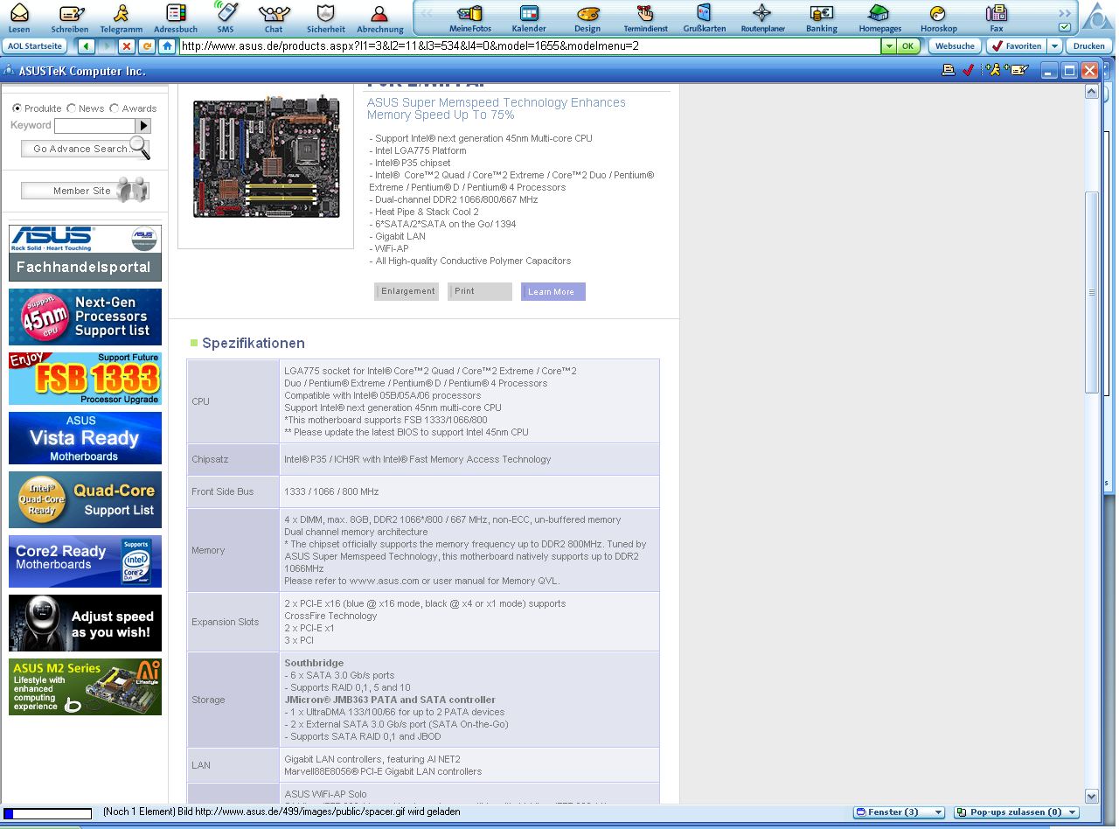Add page to Telegramm via running-man plus icon
Screen dimensions: 1119x829
[991, 70]
